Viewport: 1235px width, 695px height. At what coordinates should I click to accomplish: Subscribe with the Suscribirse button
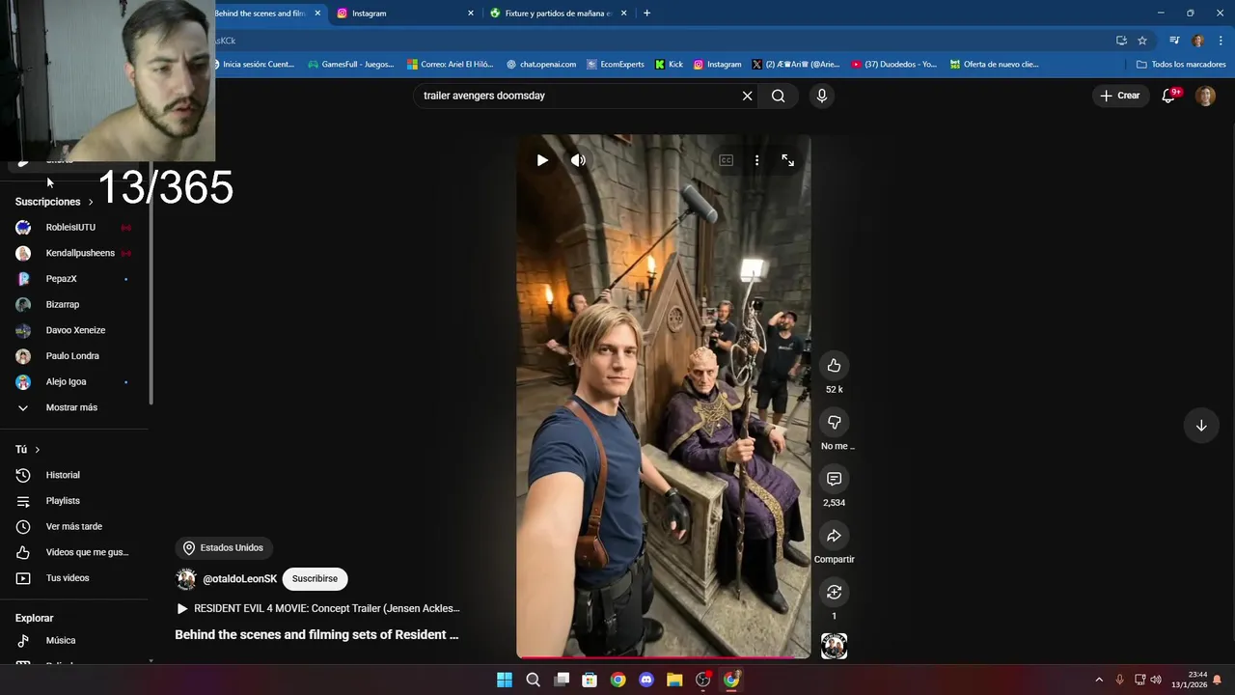315,578
